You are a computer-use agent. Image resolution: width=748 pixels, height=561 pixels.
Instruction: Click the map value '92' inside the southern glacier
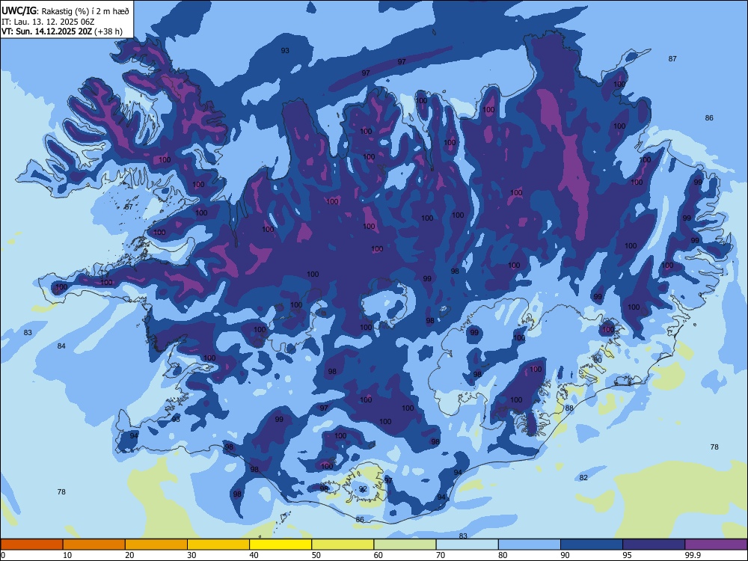(363, 489)
